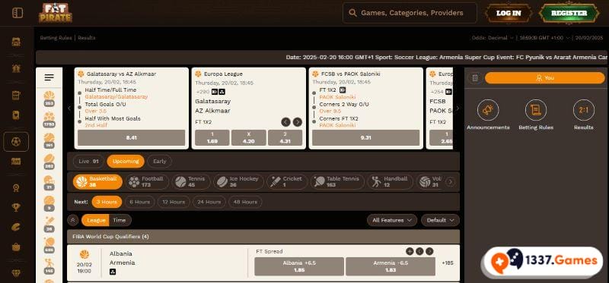Select the Football sport tab

[147, 181]
